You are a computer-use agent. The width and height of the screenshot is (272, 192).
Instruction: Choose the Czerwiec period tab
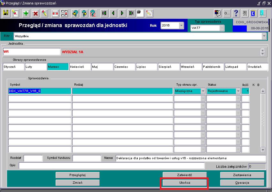coord(124,67)
